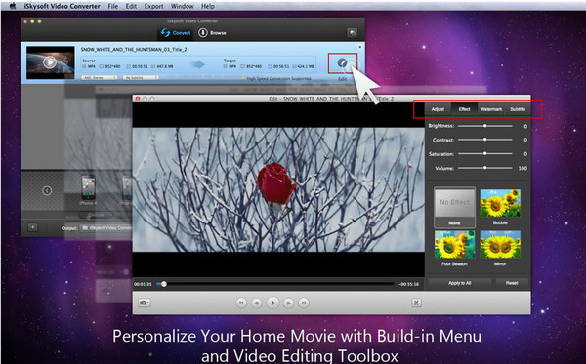Switch to the Effect tab
The height and width of the screenshot is (364, 586).
(464, 109)
